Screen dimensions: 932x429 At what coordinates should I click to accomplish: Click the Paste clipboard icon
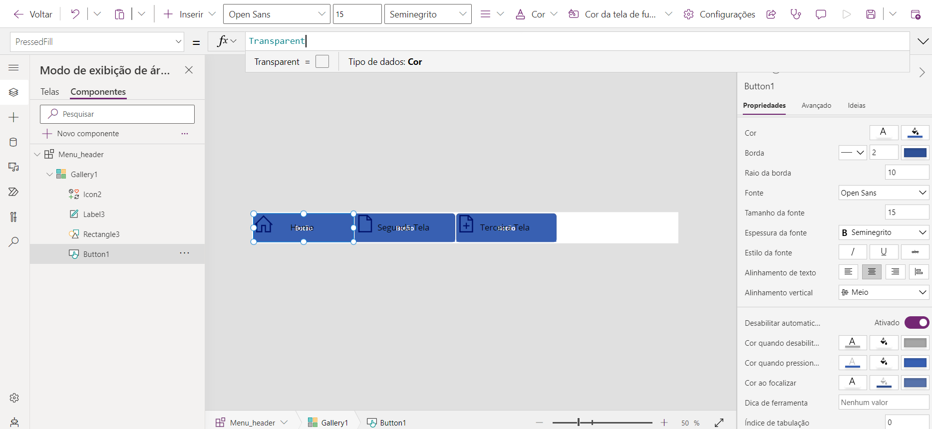119,14
